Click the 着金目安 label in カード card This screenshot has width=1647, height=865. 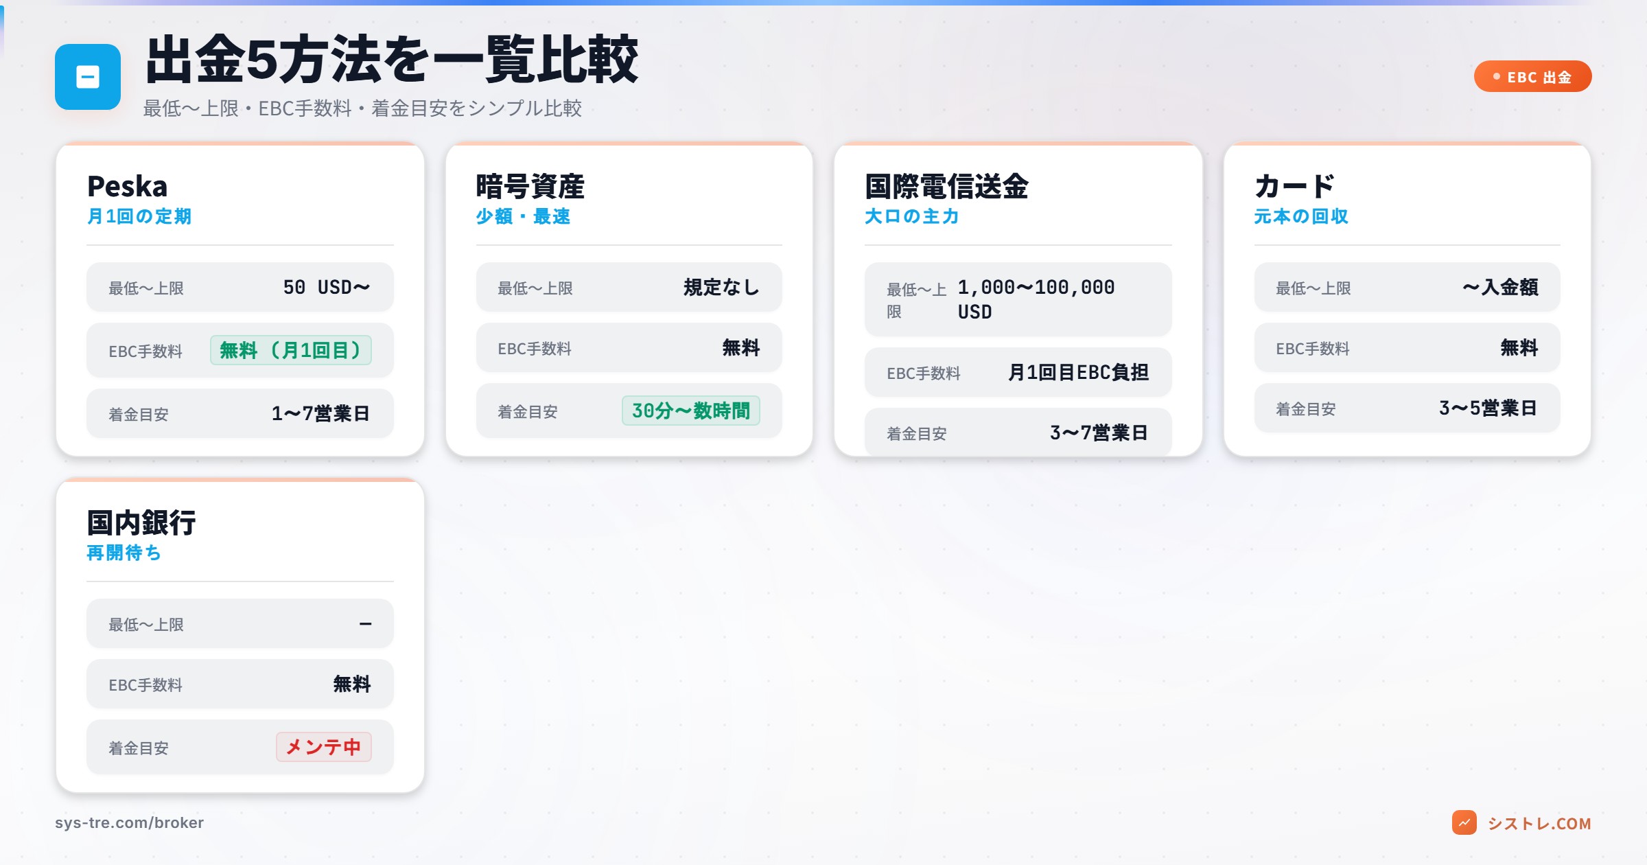(x=1306, y=409)
